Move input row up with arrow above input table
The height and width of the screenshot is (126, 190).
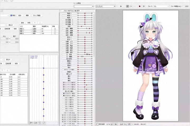pyautogui.click(x=35, y=23)
